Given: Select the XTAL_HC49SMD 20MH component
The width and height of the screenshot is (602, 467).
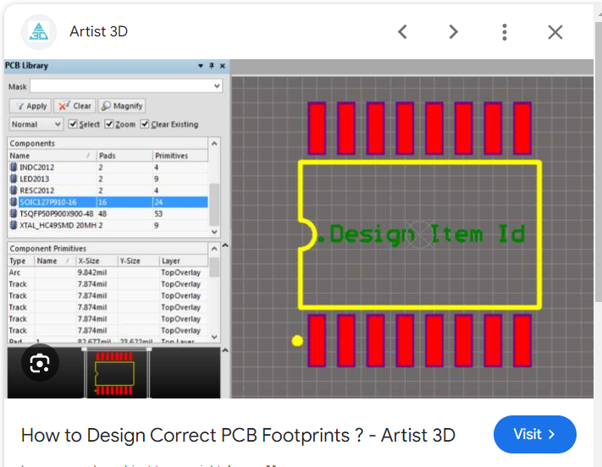Looking at the screenshot, I should coord(108,225).
